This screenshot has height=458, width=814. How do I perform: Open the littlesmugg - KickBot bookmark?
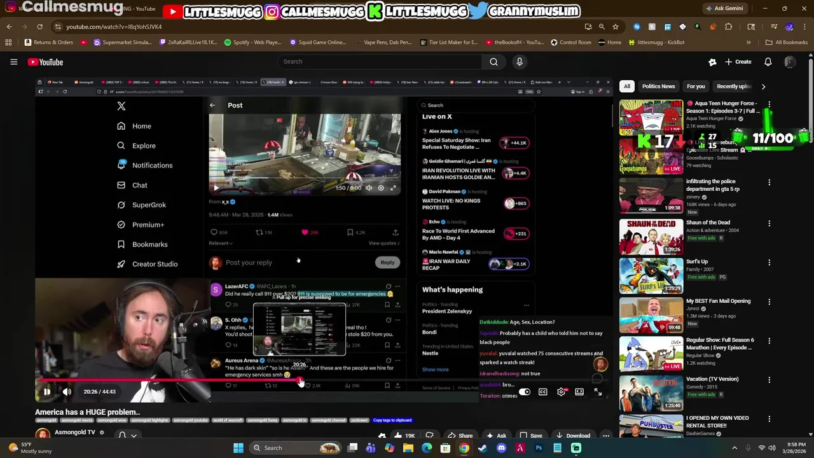tap(656, 43)
